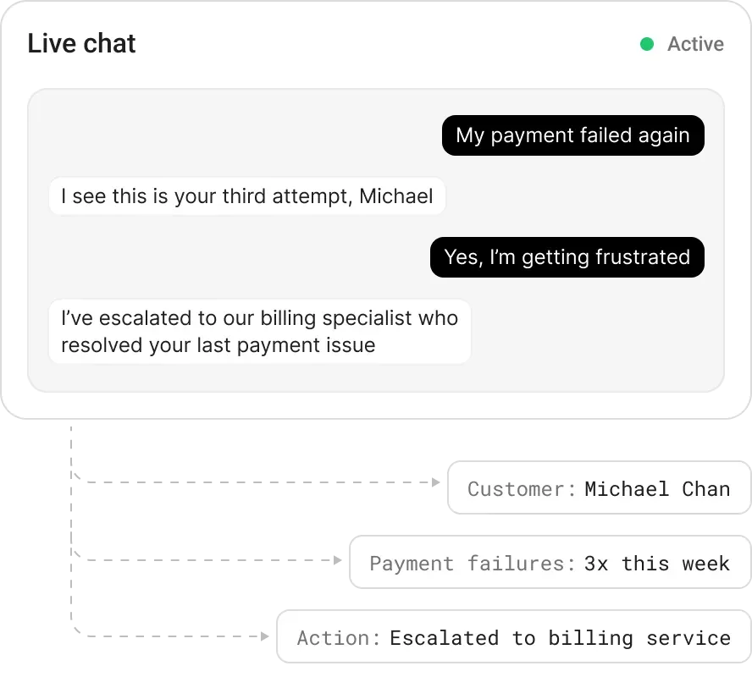Click the Active status label

[695, 44]
